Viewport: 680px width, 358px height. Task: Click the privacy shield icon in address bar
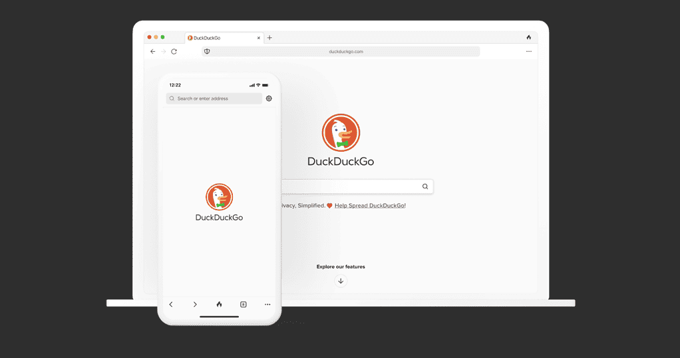[207, 51]
